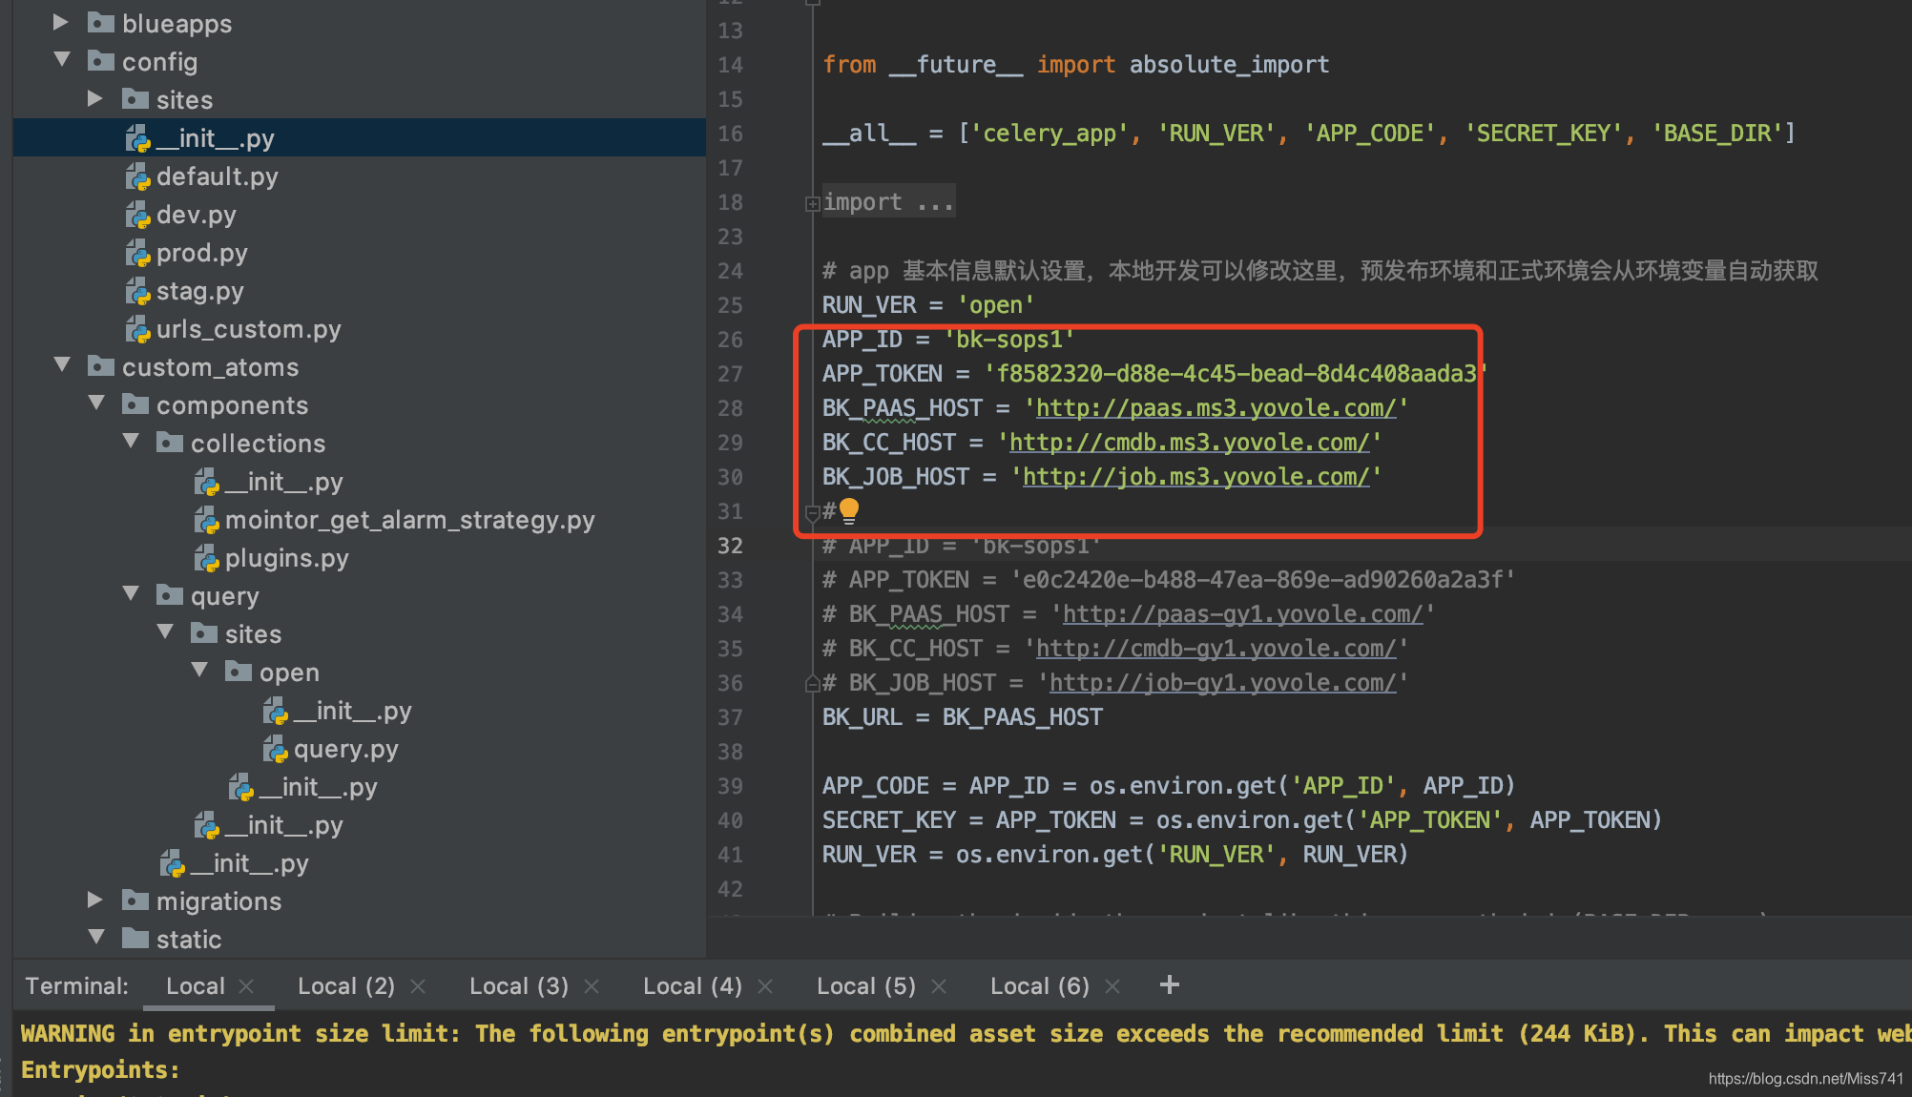Open prod.py in the project tree
The width and height of the screenshot is (1912, 1097).
point(202,253)
